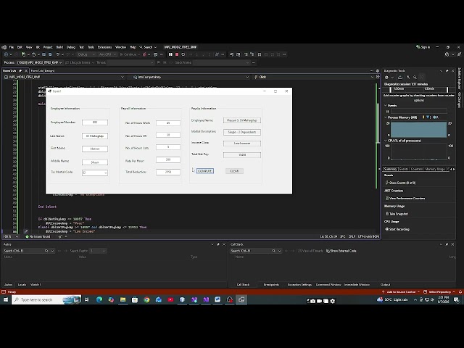The height and width of the screenshot is (348, 464).
Task: Open the Any CPU platform dropdown
Action: 107,54
